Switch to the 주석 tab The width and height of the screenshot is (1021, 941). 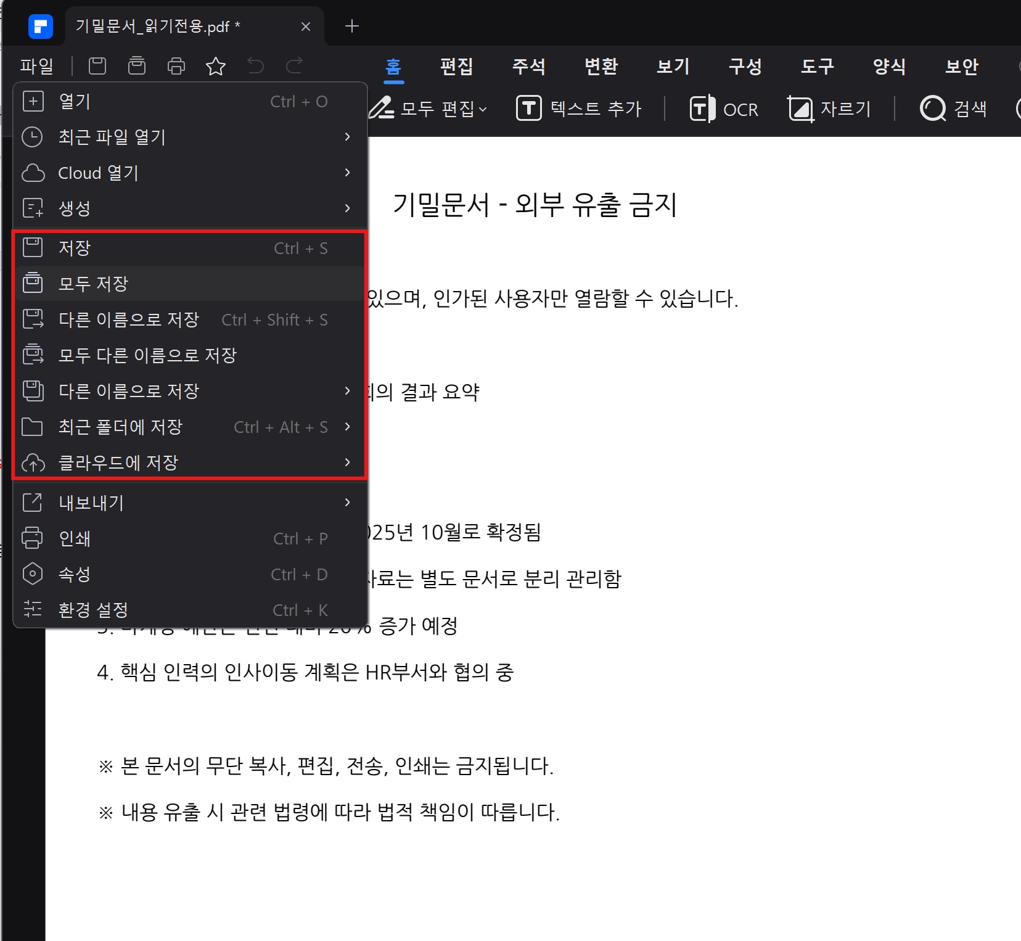tap(529, 66)
